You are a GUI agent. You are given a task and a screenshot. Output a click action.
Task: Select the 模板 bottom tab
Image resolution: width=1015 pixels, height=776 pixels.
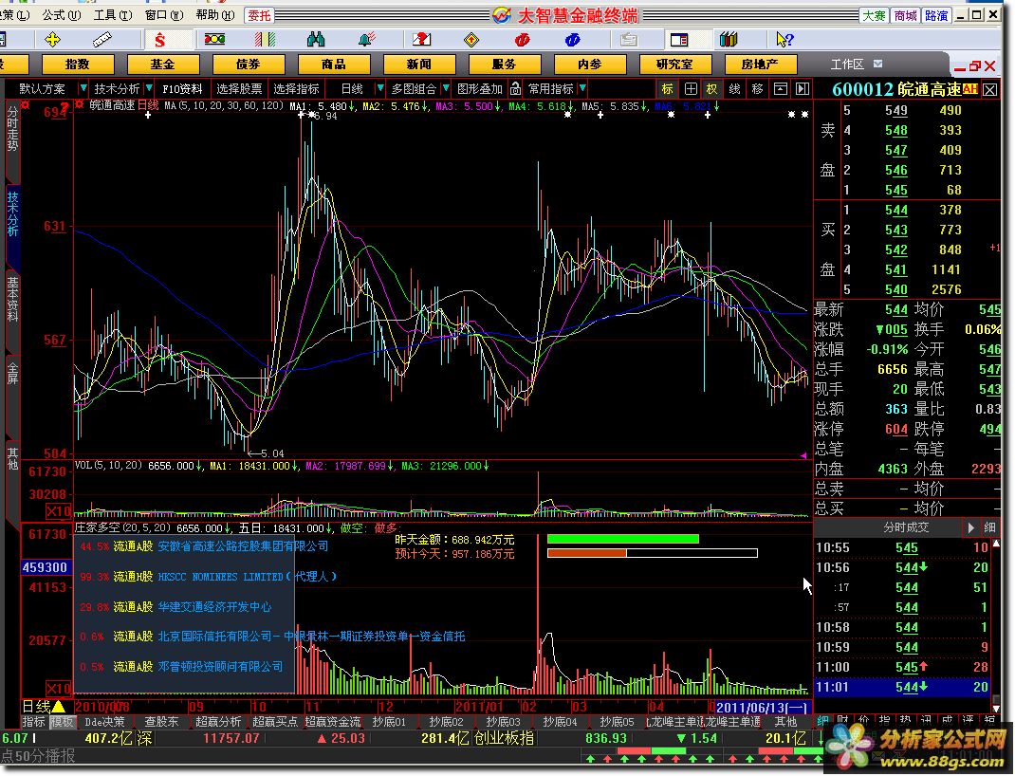click(x=63, y=722)
